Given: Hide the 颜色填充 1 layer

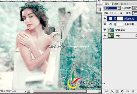Looking at the screenshot, I should [105, 18].
